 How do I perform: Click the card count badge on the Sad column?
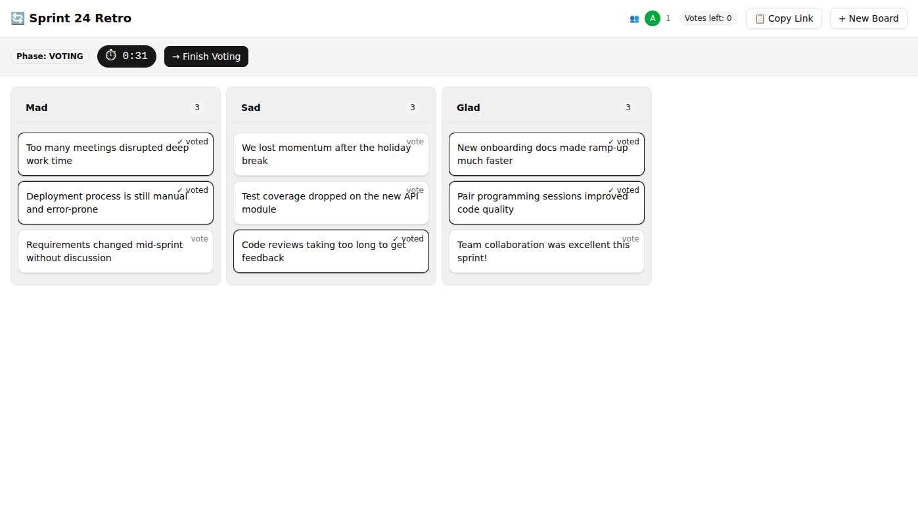coord(412,107)
